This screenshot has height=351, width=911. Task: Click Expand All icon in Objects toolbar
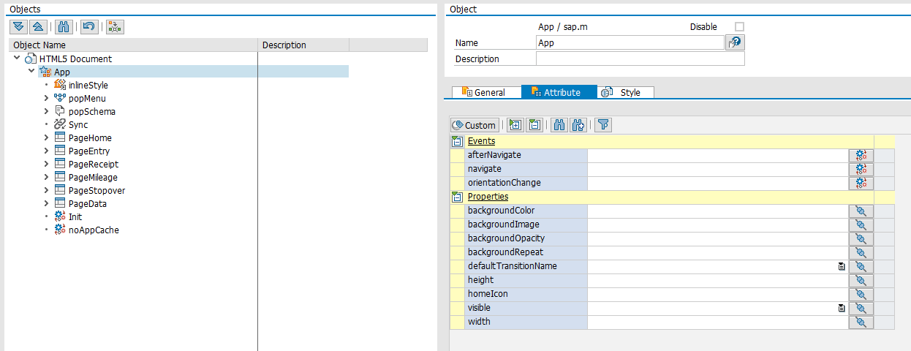click(19, 26)
